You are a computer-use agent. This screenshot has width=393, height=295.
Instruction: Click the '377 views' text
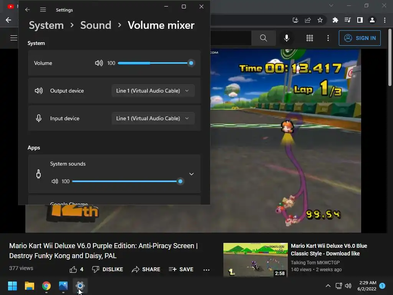(21, 268)
